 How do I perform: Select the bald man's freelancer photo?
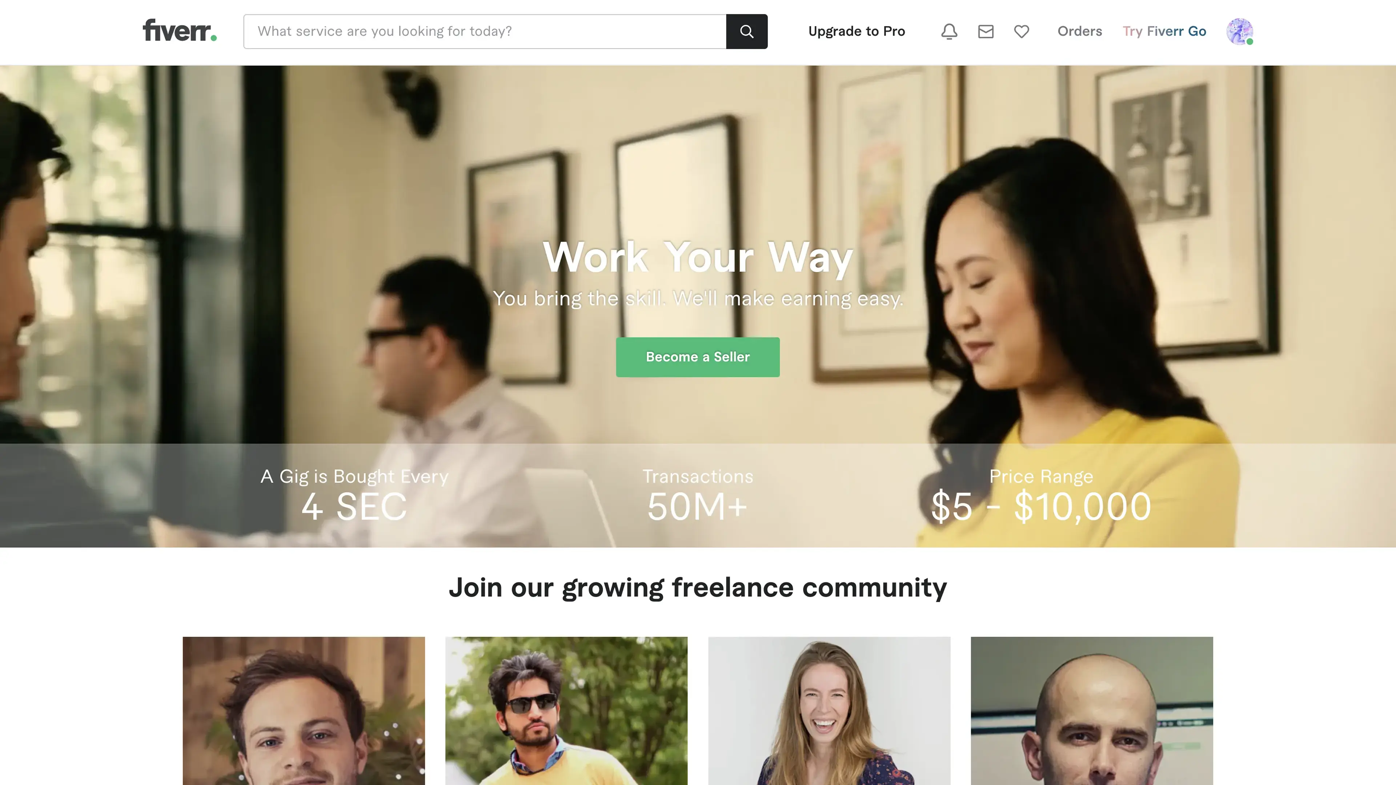tap(1092, 711)
